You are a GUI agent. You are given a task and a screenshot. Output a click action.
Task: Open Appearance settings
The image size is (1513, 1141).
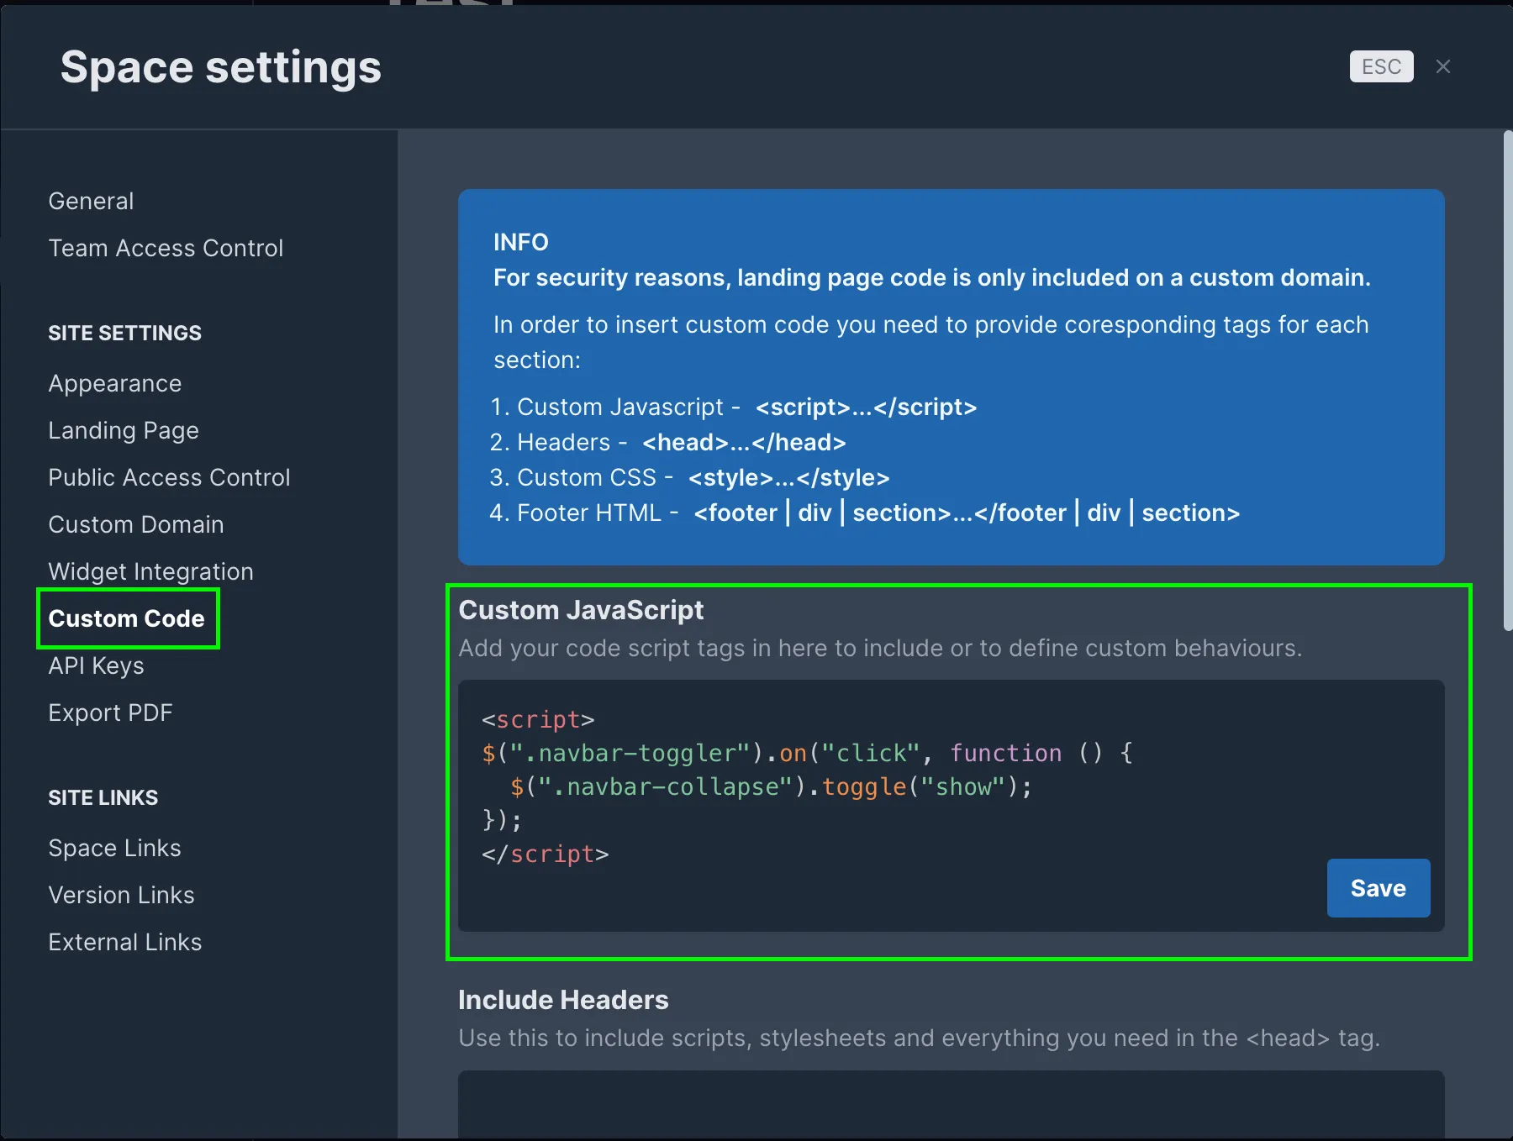[x=114, y=383]
